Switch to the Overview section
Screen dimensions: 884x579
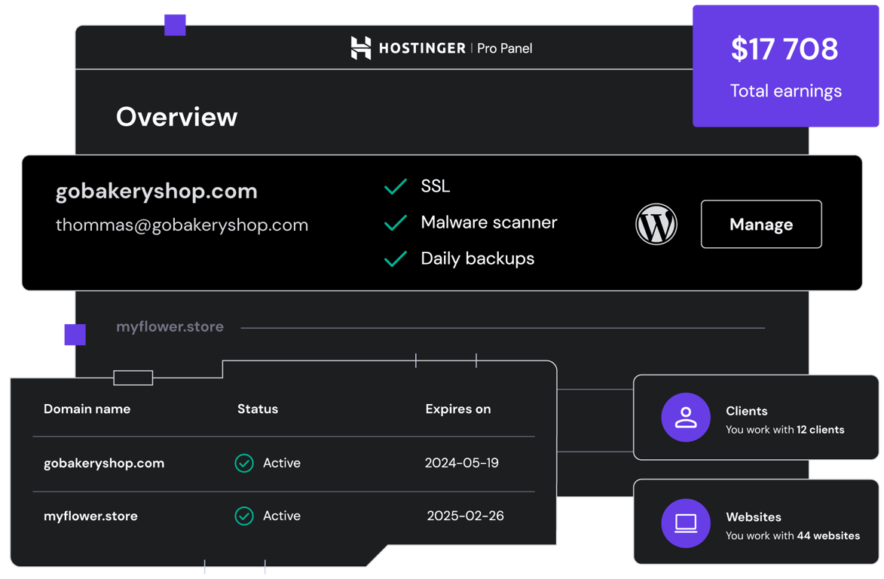(176, 116)
